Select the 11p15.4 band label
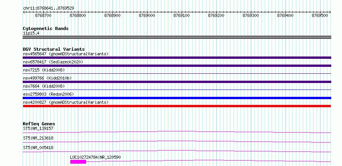 pyautogui.click(x=31, y=33)
